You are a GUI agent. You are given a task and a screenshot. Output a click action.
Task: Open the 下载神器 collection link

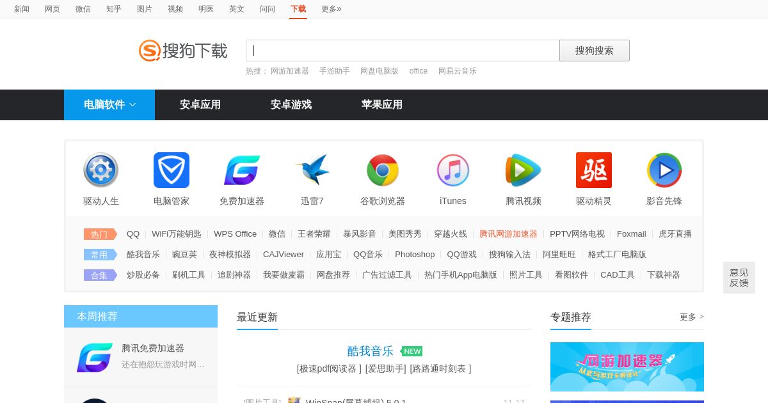[664, 275]
